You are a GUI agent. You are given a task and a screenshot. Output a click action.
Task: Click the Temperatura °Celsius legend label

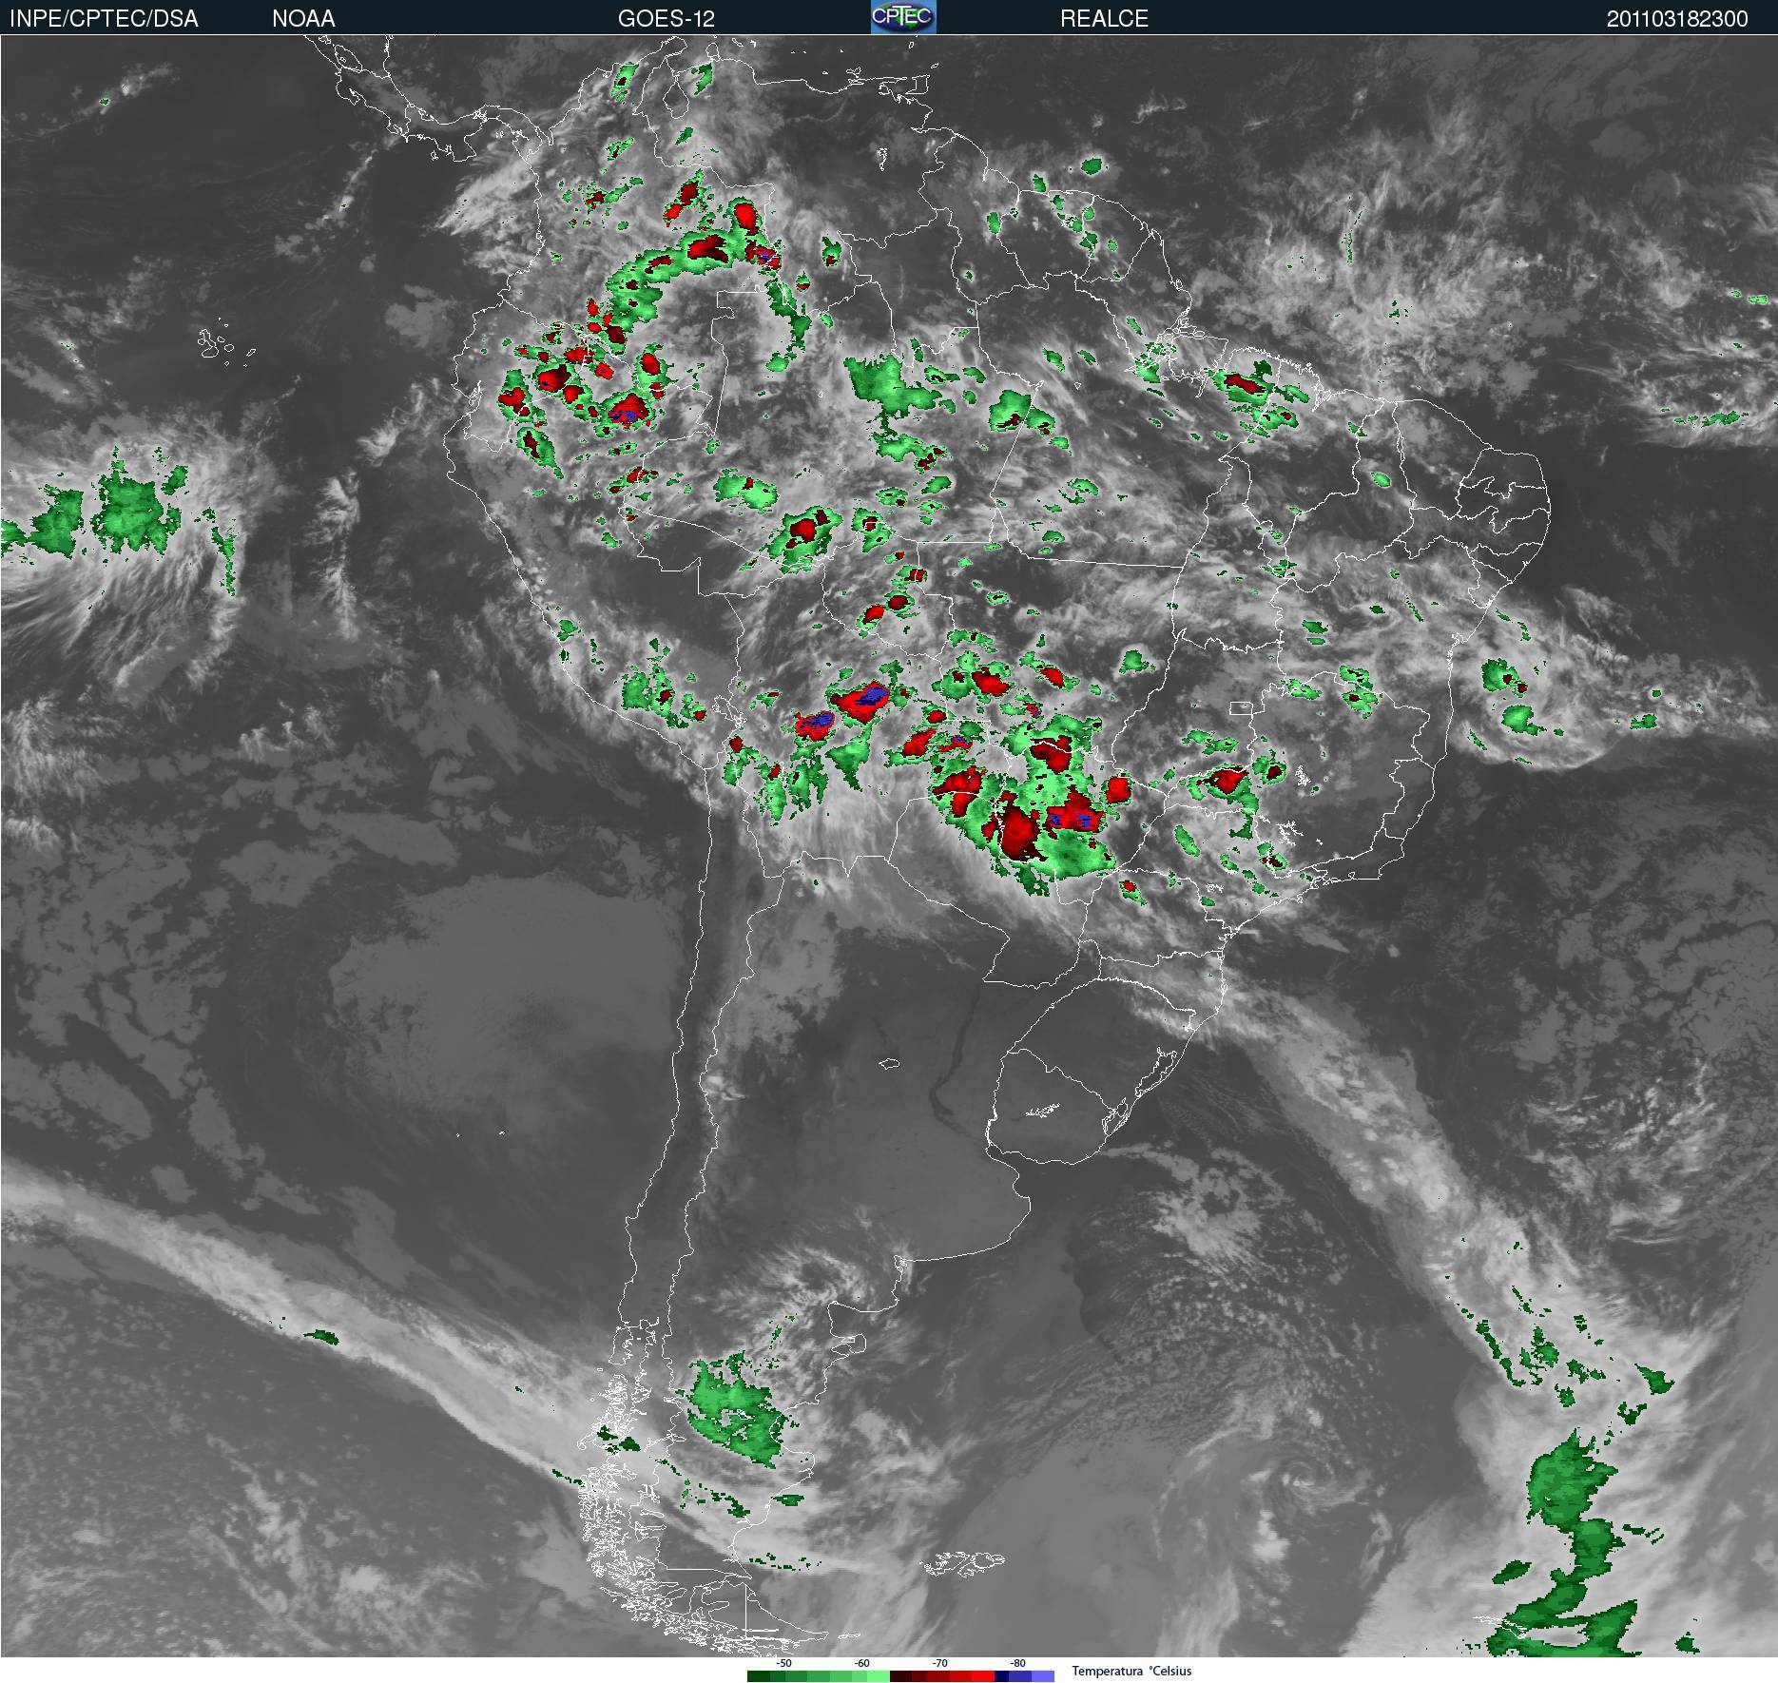tap(1131, 1671)
